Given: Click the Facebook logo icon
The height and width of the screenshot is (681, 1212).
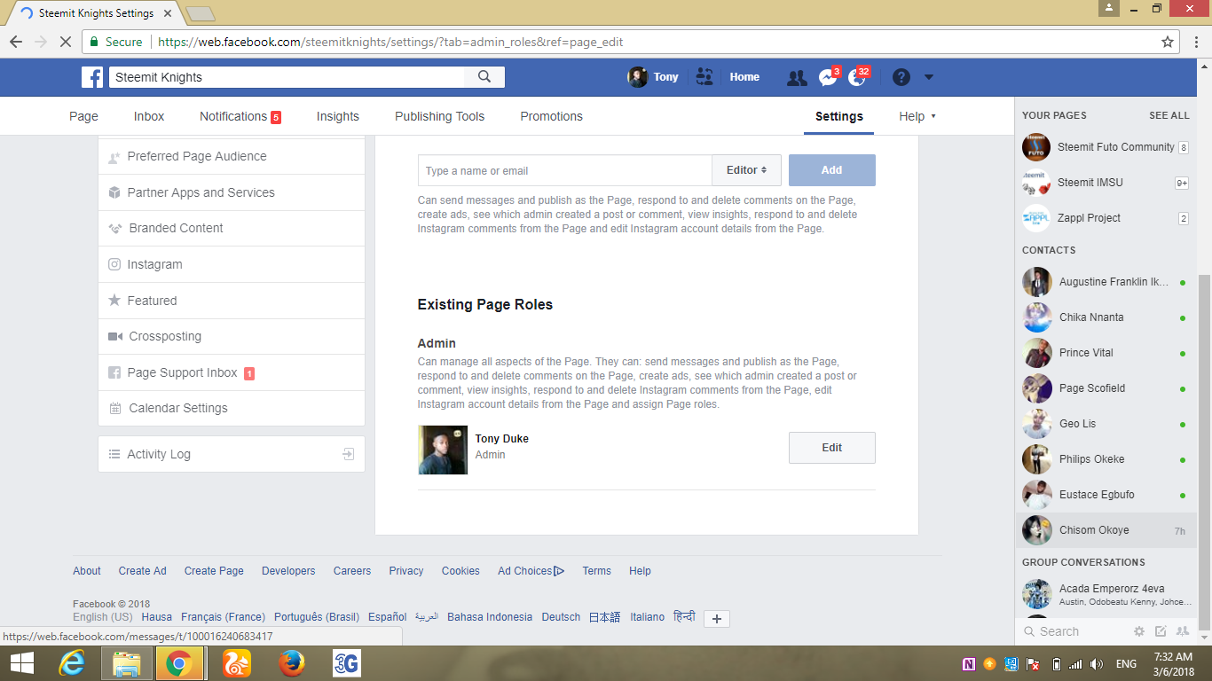Looking at the screenshot, I should coord(92,77).
